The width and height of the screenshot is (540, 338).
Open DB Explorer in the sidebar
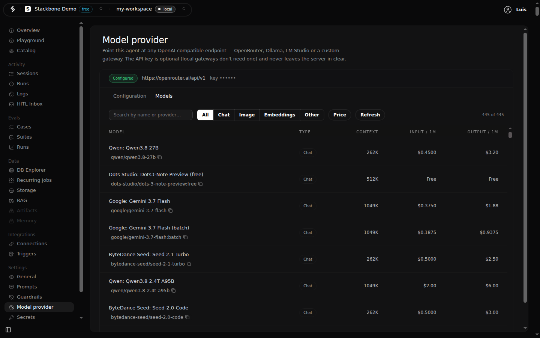coord(39,170)
